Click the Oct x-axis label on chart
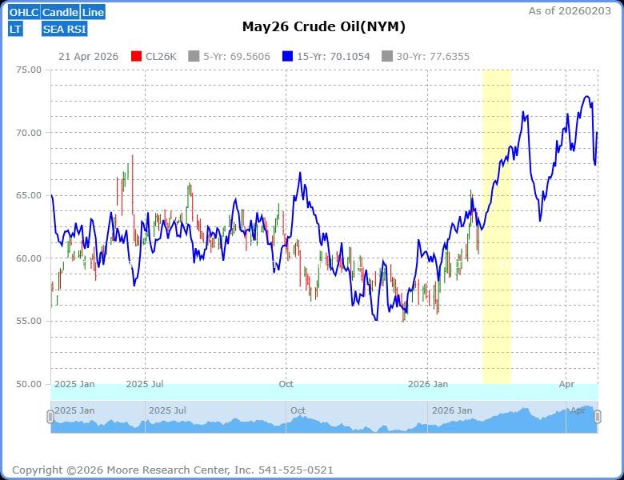This screenshot has width=624, height=480. [286, 384]
